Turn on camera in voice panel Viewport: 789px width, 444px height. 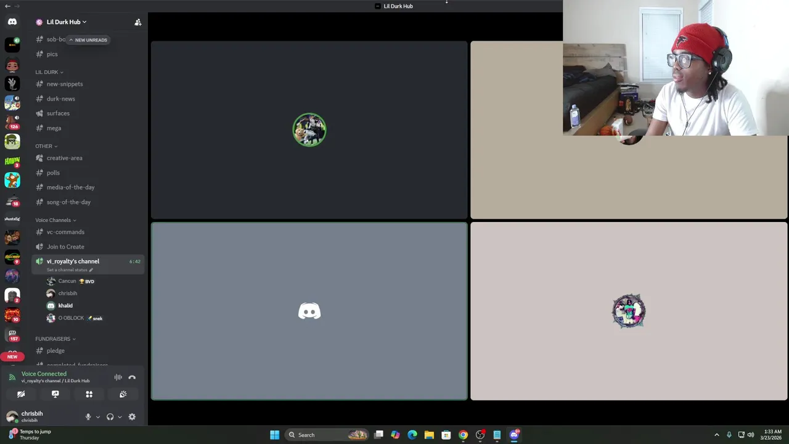pos(21,394)
